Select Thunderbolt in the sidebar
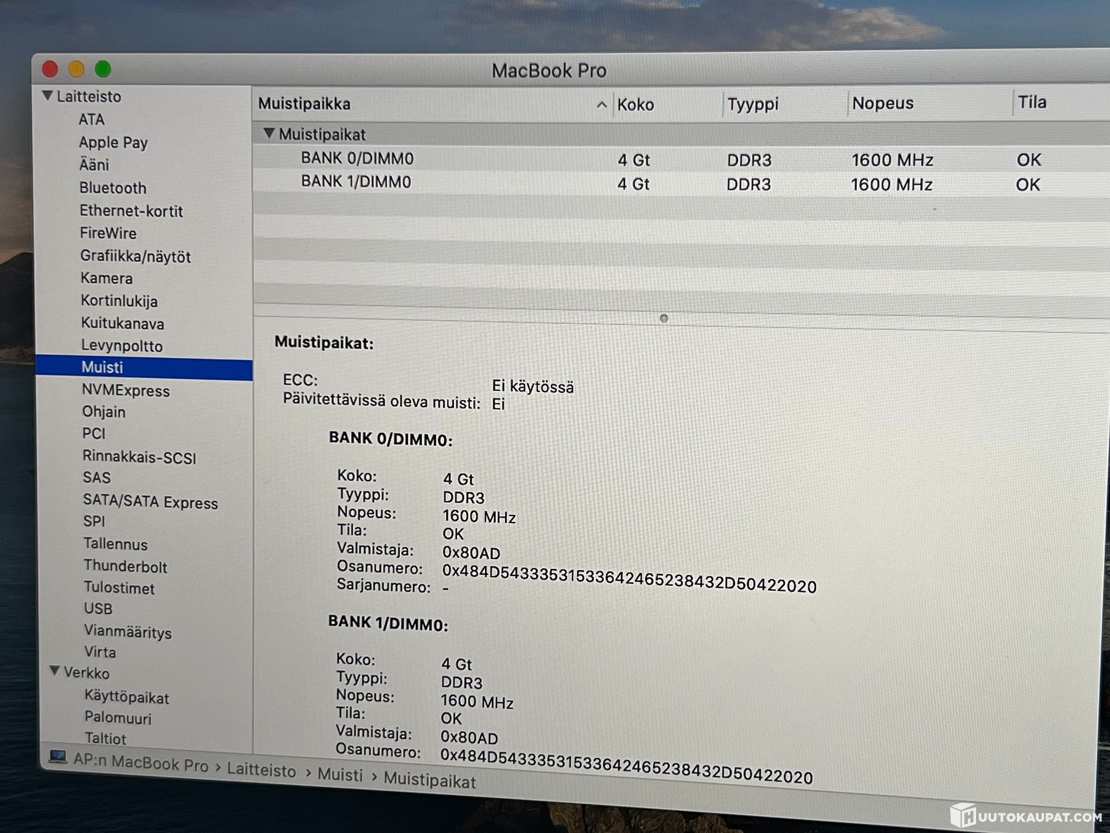 (x=125, y=566)
